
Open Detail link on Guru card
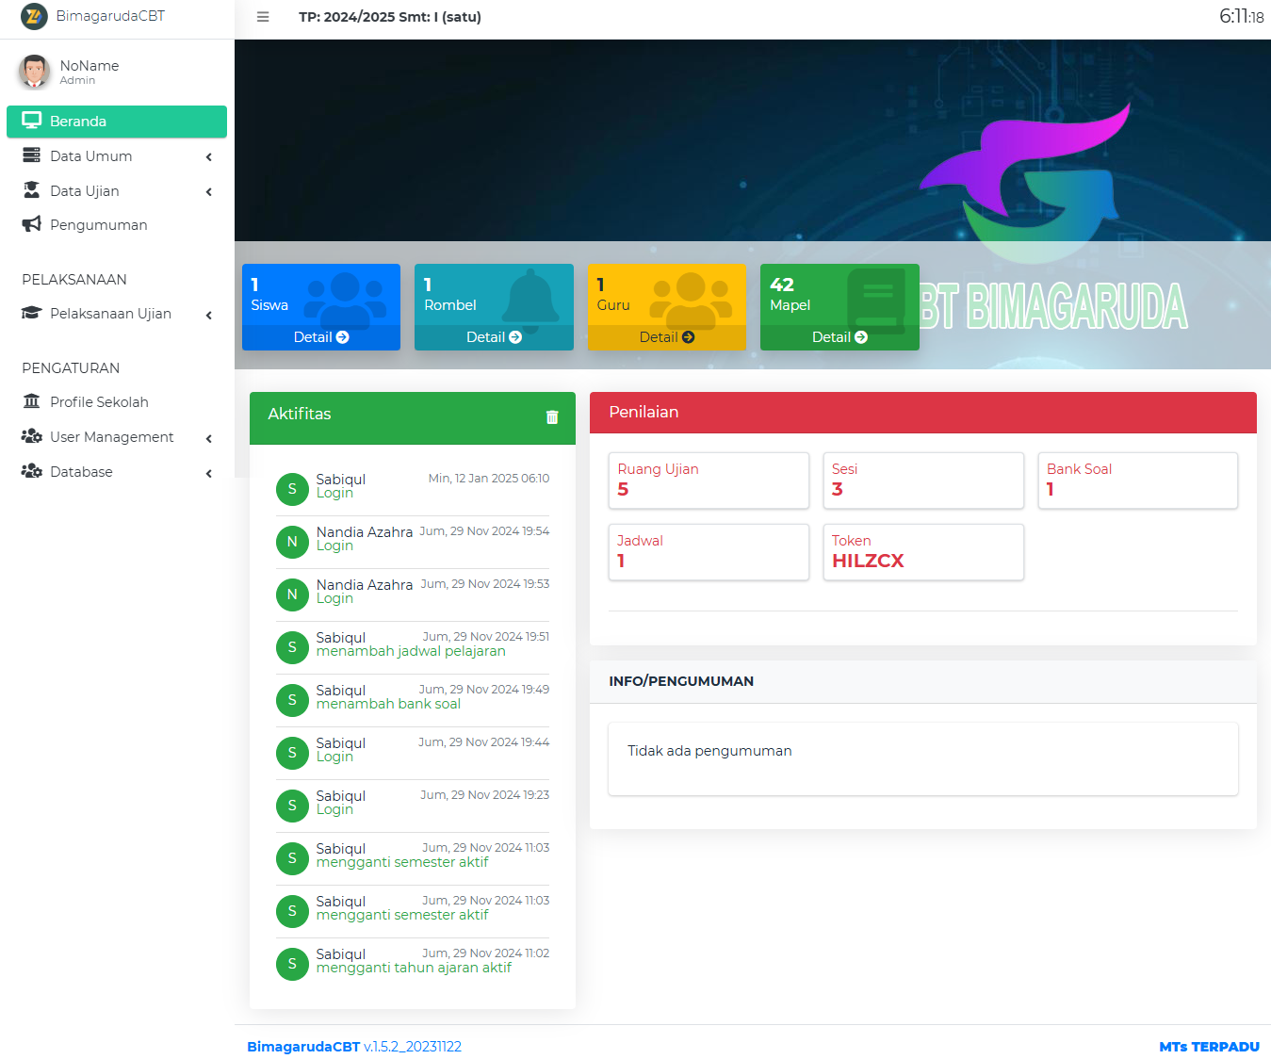tap(667, 337)
